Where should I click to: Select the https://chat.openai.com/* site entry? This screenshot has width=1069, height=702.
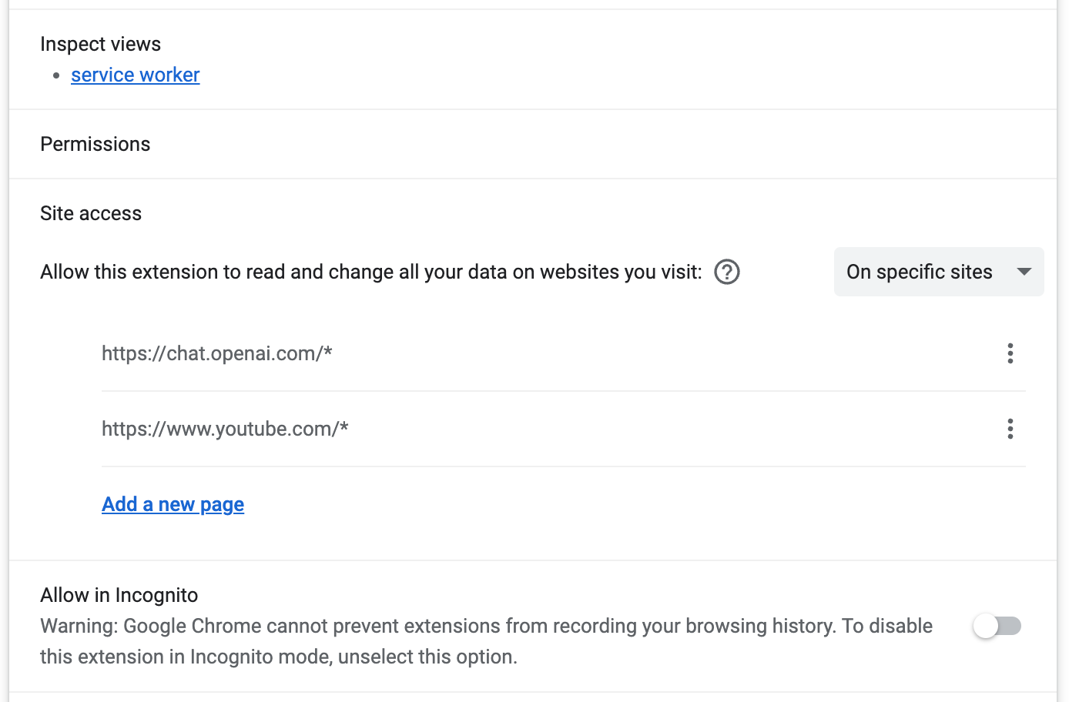(217, 353)
